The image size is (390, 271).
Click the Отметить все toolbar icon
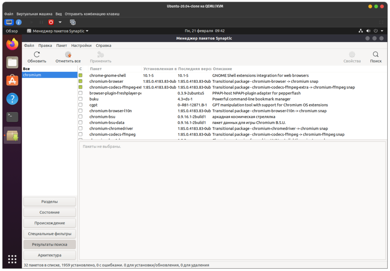[x=68, y=55]
